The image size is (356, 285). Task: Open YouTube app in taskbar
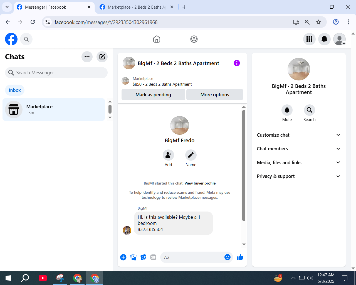(x=43, y=278)
